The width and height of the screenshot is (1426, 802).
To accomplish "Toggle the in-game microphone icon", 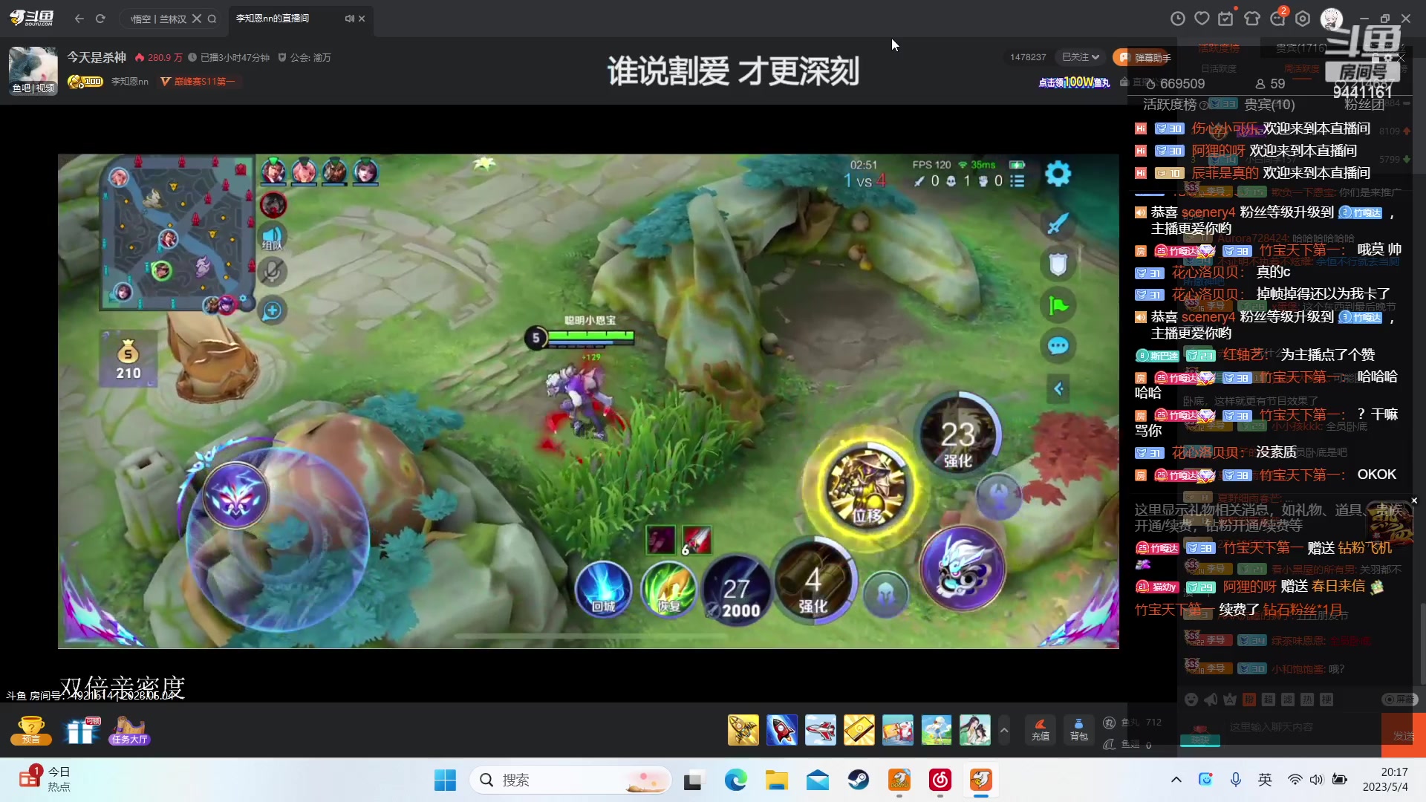I will coord(273,273).
